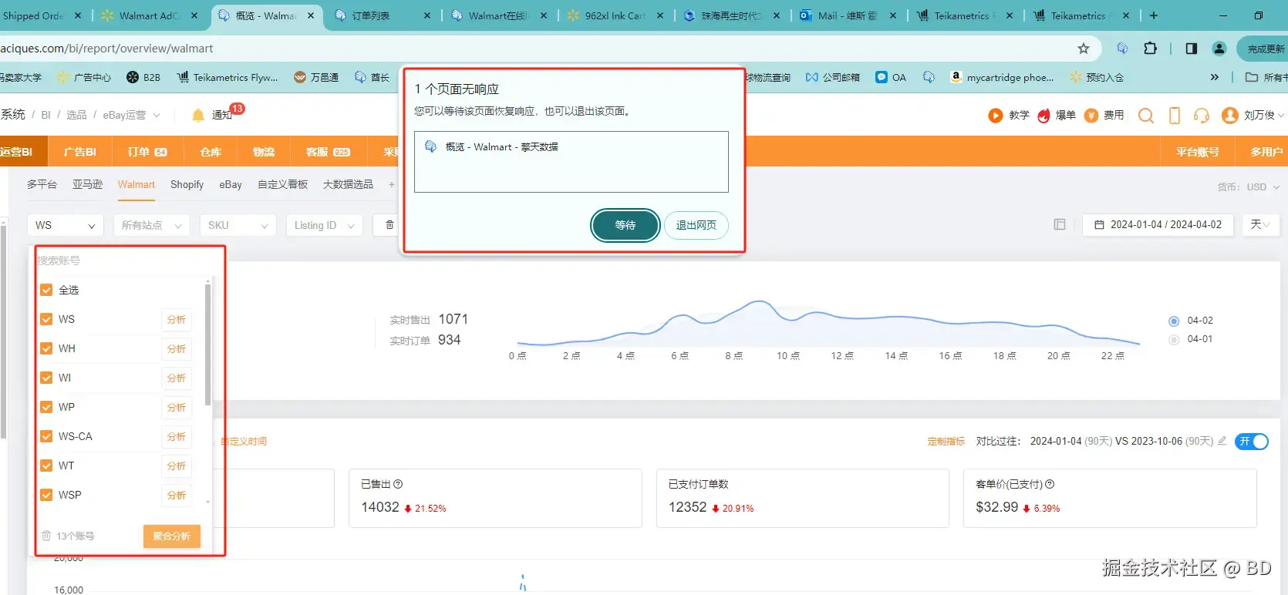Screen dimensions: 1288x595
Task: Switch to the eBay dashboard tab
Action: click(x=231, y=184)
